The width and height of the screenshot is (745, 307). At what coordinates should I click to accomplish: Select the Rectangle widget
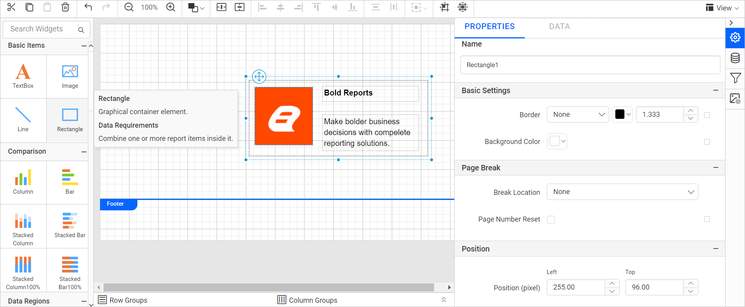(x=70, y=120)
